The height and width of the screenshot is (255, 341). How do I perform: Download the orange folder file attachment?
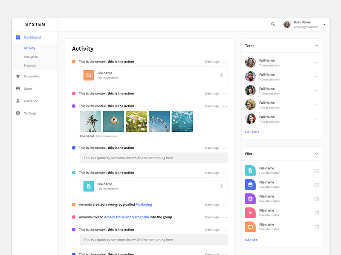tap(221, 75)
